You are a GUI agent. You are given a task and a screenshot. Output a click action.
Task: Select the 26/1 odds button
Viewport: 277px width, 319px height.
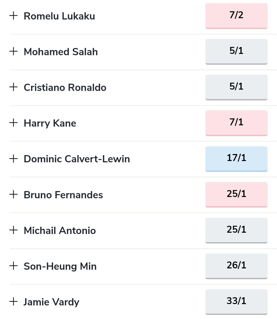[x=236, y=266]
